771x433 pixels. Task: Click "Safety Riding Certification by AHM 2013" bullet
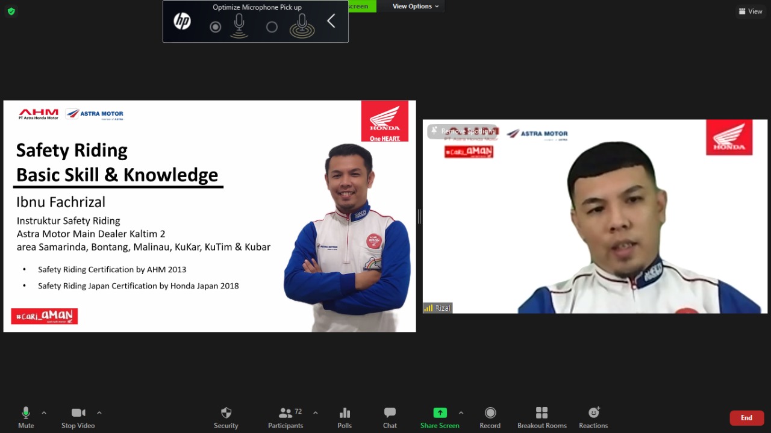[112, 269]
